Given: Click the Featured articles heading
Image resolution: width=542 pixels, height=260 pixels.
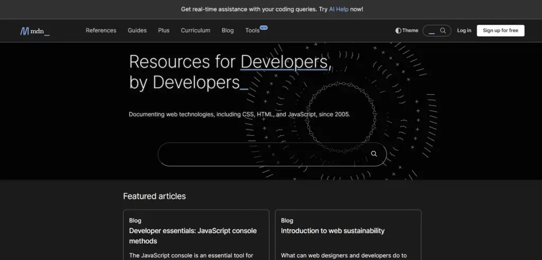Looking at the screenshot, I should pos(154,196).
